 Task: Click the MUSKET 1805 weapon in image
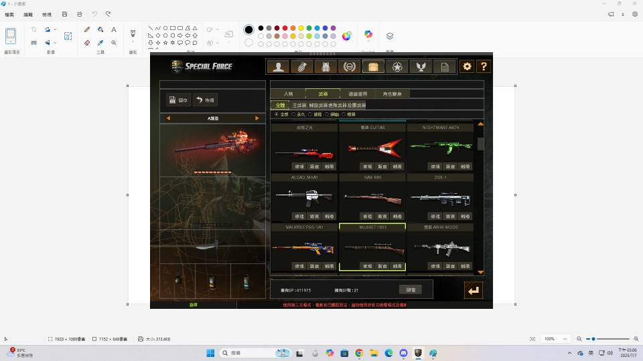coord(372,247)
